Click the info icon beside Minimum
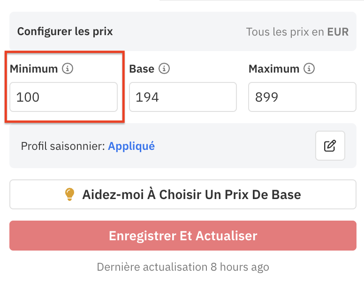This screenshot has width=364, height=296. point(68,69)
